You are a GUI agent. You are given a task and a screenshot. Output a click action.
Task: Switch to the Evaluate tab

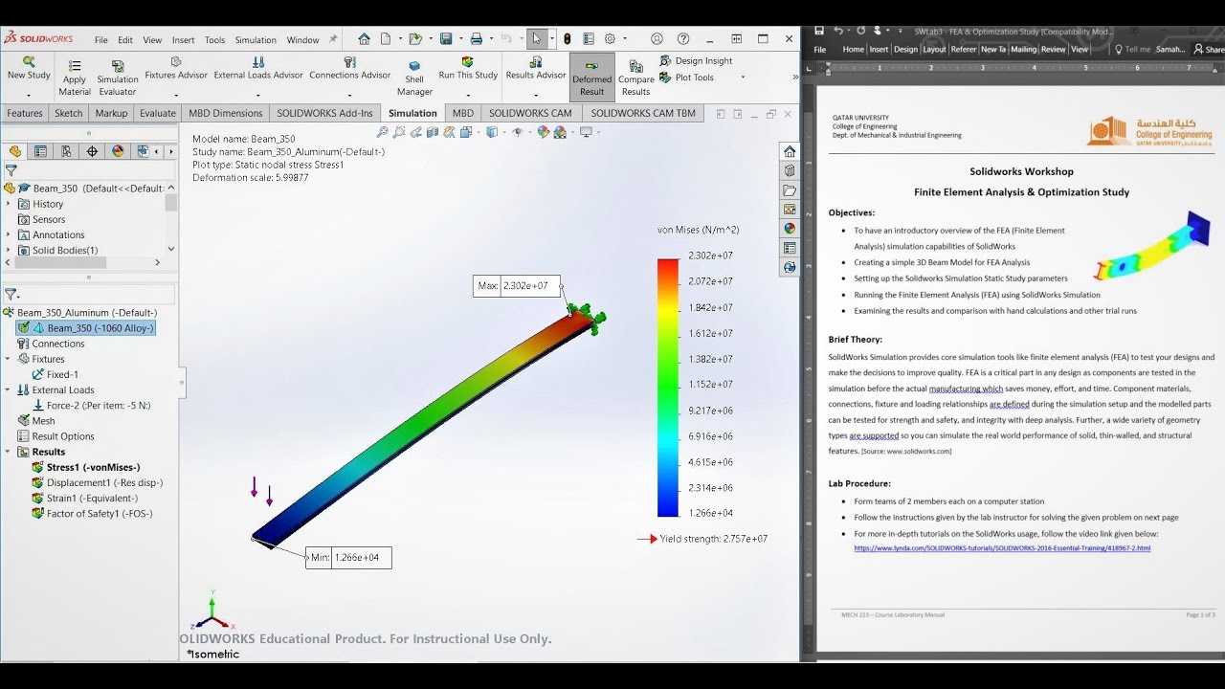point(158,113)
